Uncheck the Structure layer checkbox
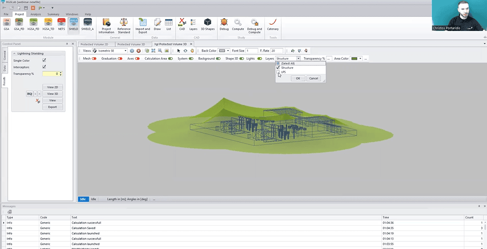Screen dimensions: 487x249 278,67
